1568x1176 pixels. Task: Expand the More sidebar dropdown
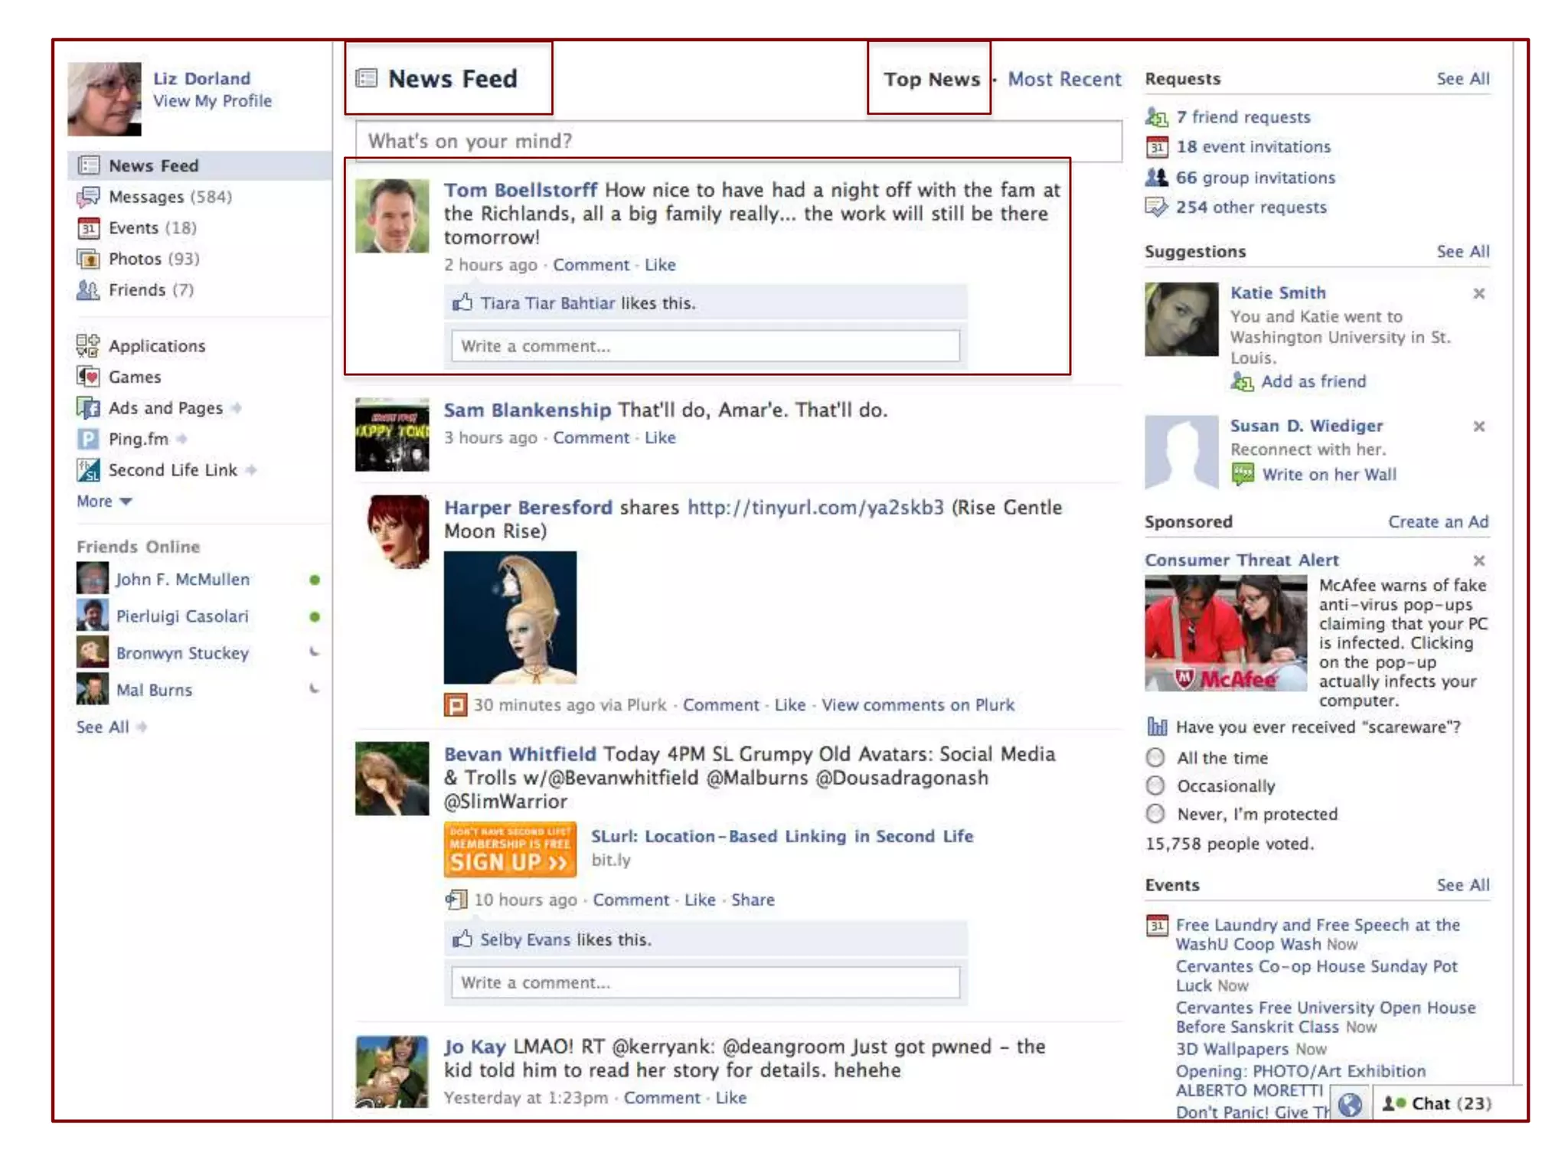pyautogui.click(x=104, y=501)
